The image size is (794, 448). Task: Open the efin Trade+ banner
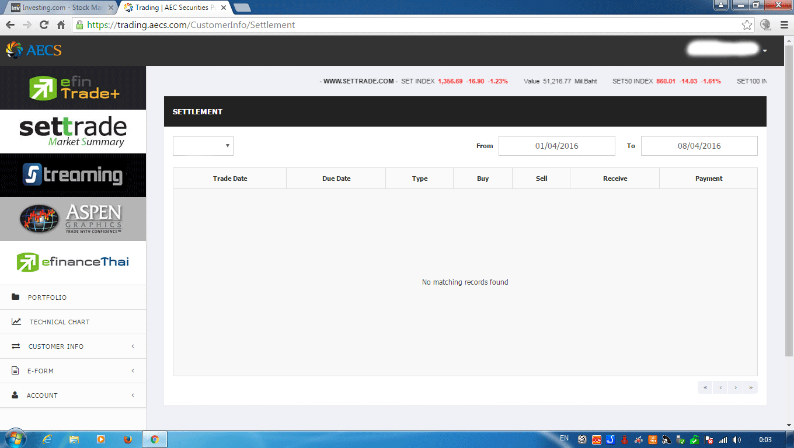73,87
